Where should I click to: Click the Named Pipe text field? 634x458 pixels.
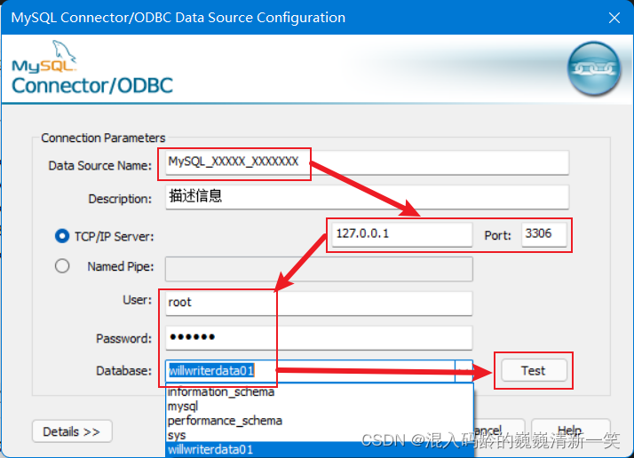(319, 269)
